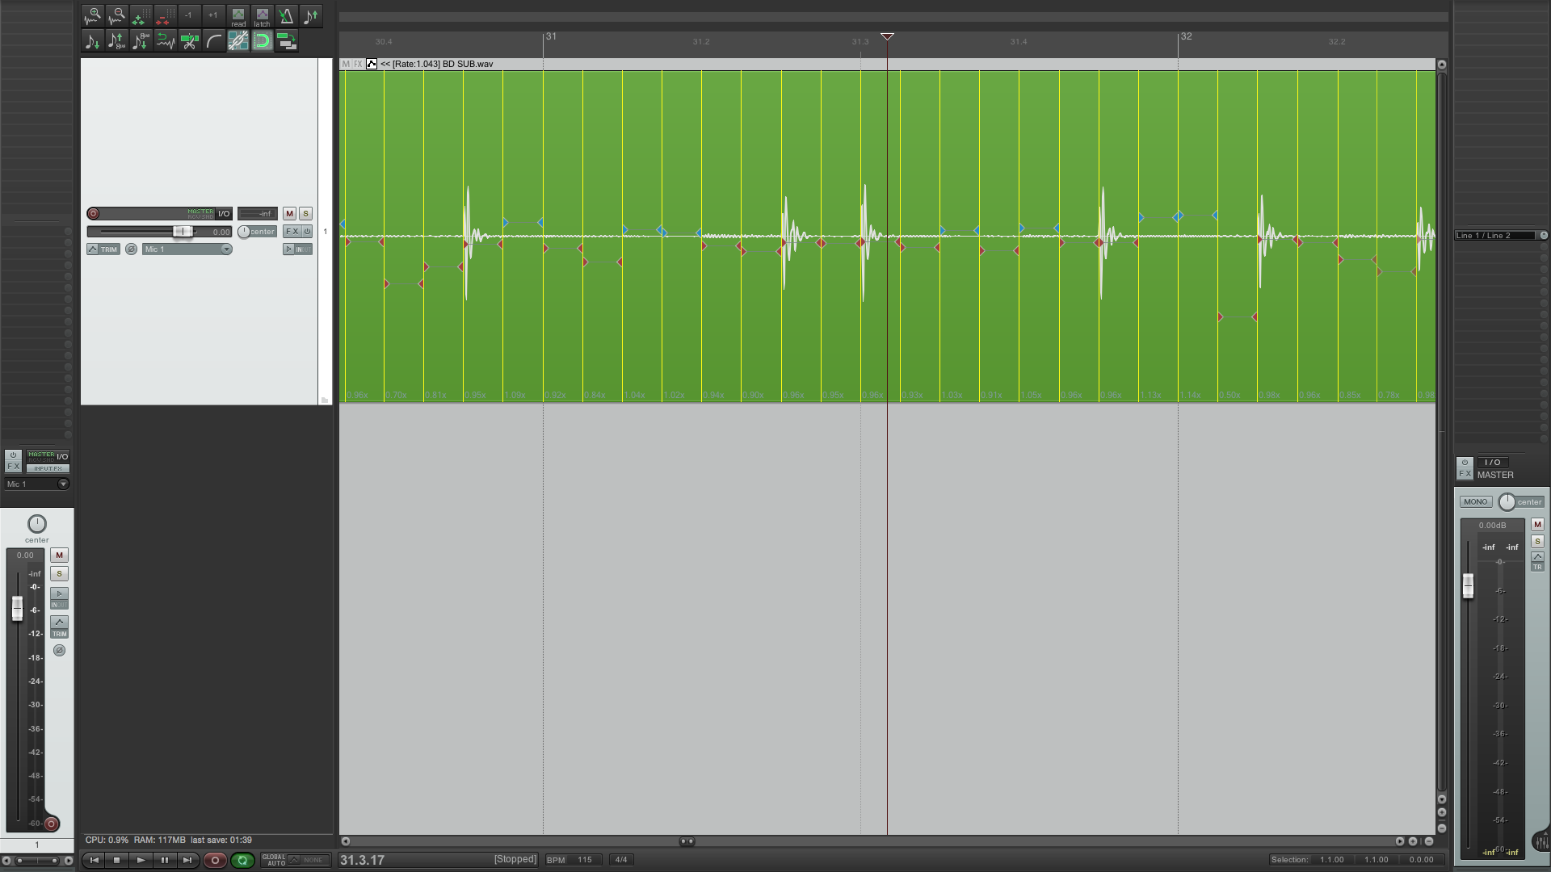Toggle repeat loop button in transport
Image resolution: width=1551 pixels, height=872 pixels.
pos(242,860)
